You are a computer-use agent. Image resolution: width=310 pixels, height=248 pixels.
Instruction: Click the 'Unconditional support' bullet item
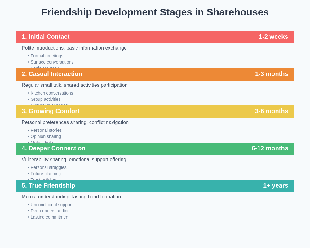tap(51, 205)
